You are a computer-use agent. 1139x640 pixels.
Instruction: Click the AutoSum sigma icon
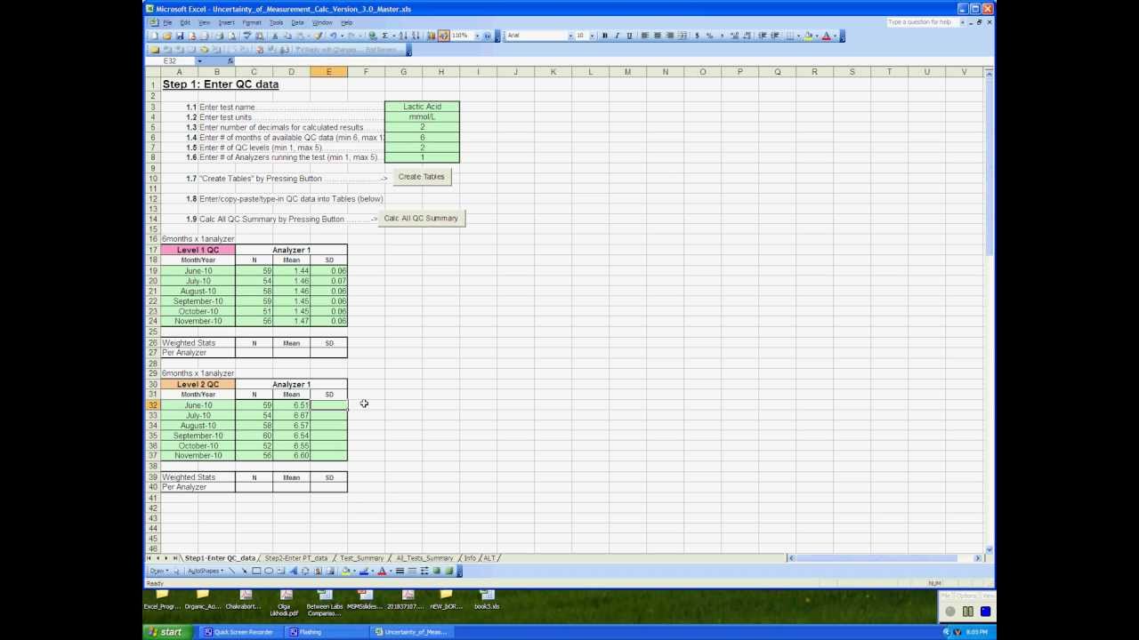(385, 36)
